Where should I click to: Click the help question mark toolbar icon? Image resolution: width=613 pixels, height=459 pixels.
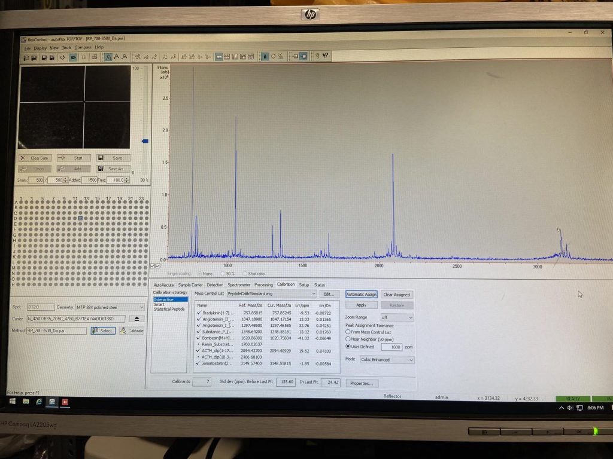pyautogui.click(x=317, y=56)
